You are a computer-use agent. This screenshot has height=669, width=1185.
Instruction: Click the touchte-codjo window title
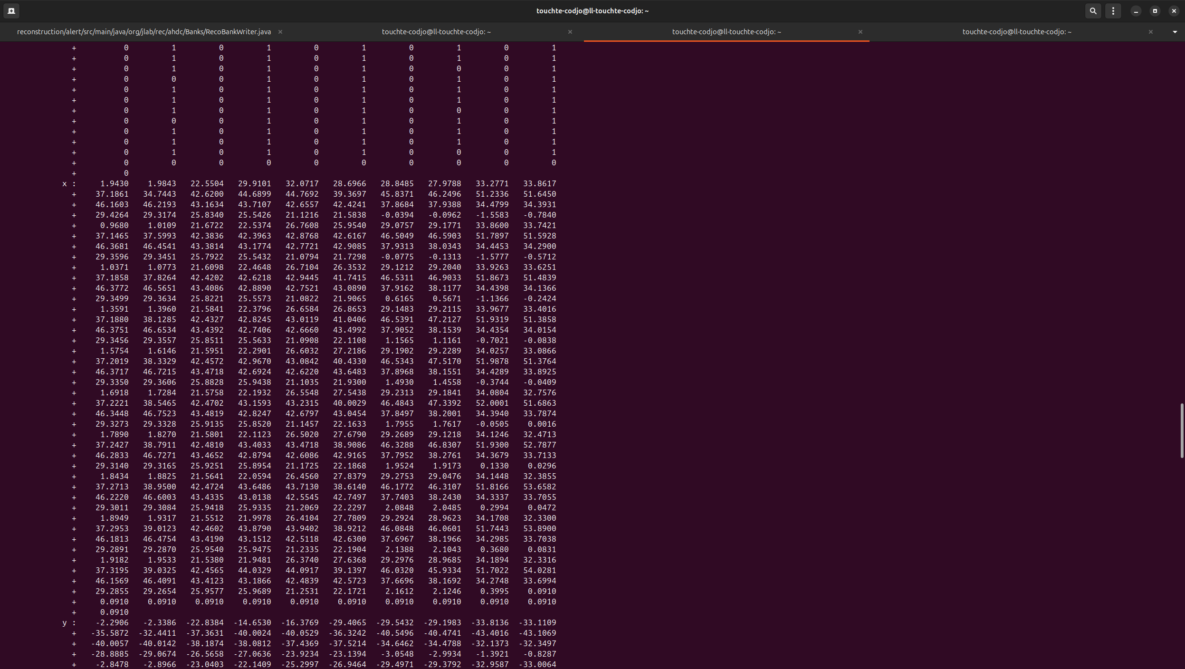coord(592,10)
